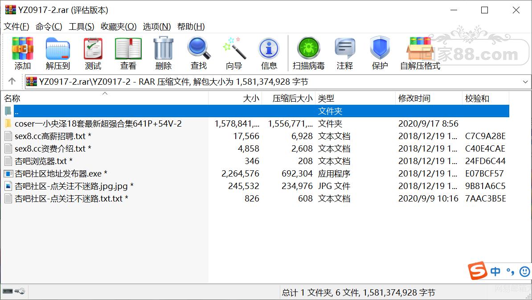Open the 查看 (View) book icon
Image resolution: width=532 pixels, height=300 pixels.
click(128, 53)
